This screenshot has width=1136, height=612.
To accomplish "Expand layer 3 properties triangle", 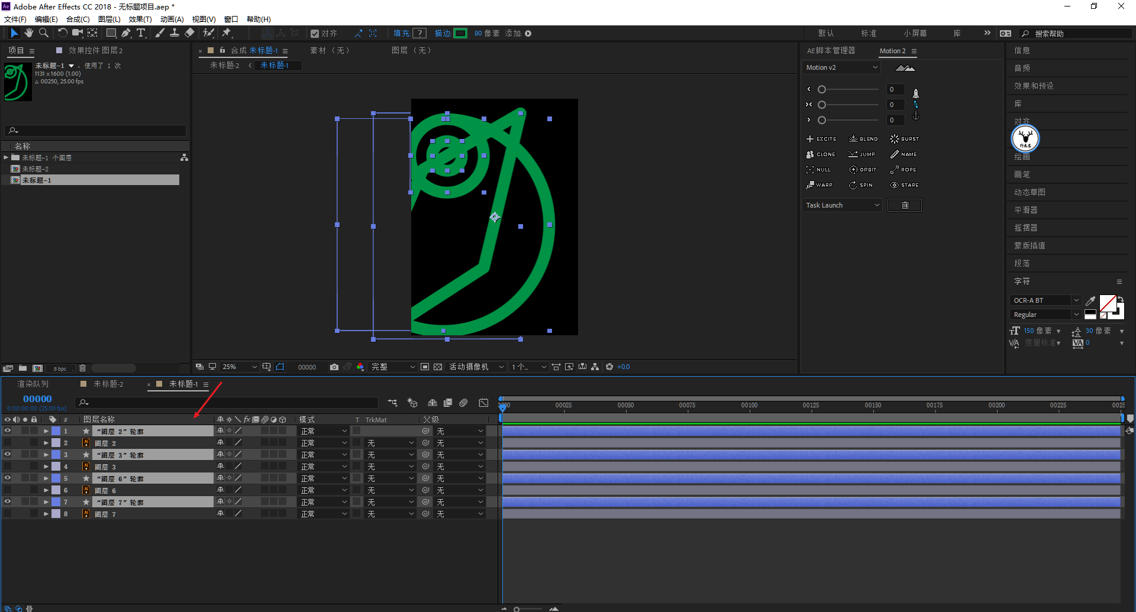I will tap(46, 455).
